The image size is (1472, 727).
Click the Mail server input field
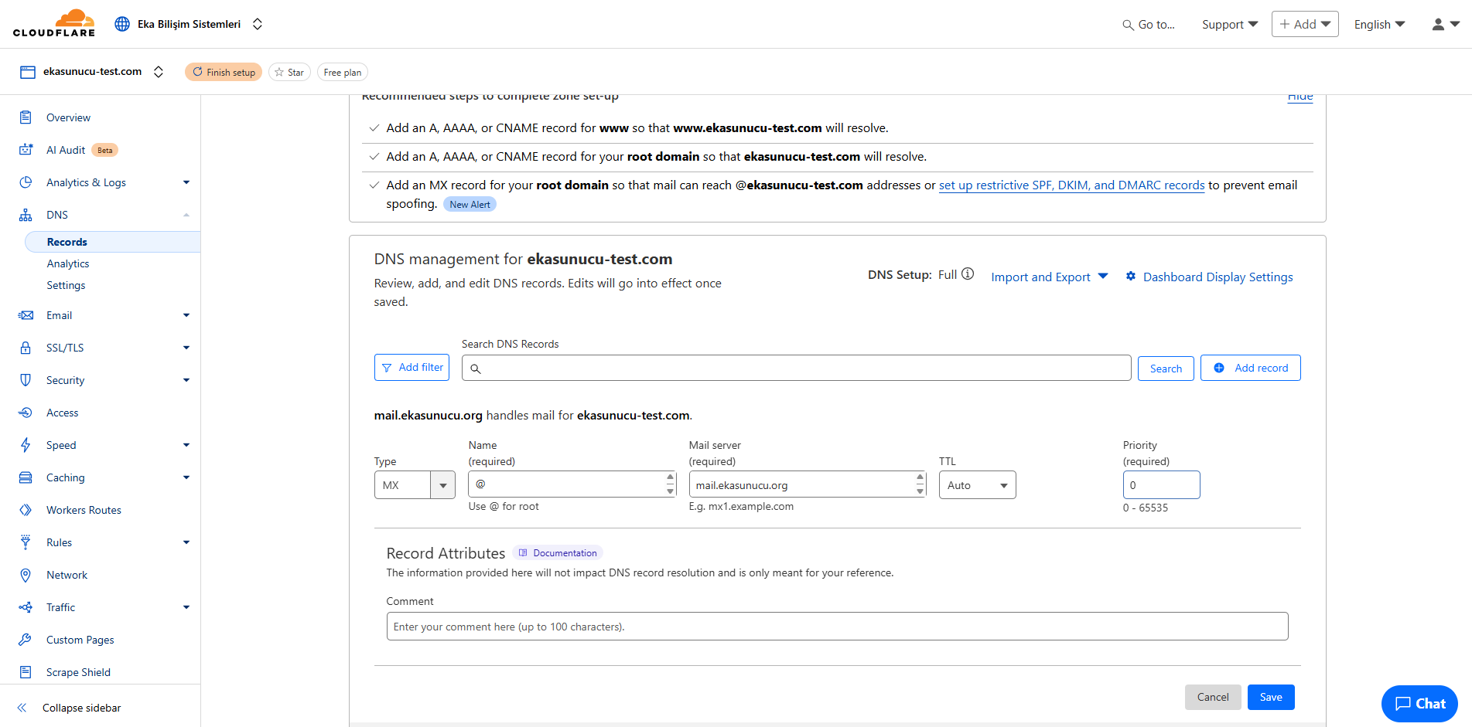click(x=808, y=484)
